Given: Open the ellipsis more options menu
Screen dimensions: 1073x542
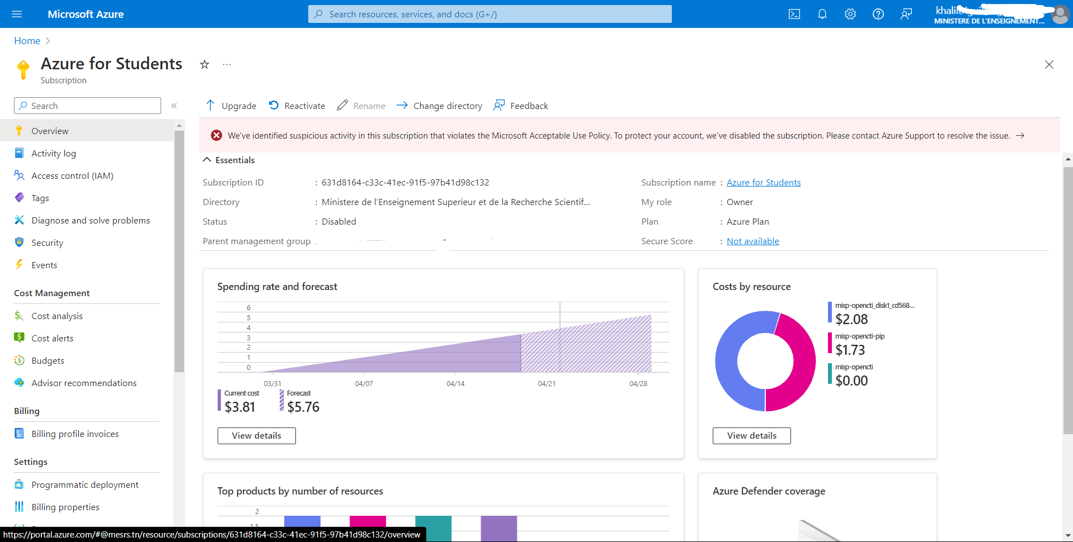Looking at the screenshot, I should [x=227, y=64].
